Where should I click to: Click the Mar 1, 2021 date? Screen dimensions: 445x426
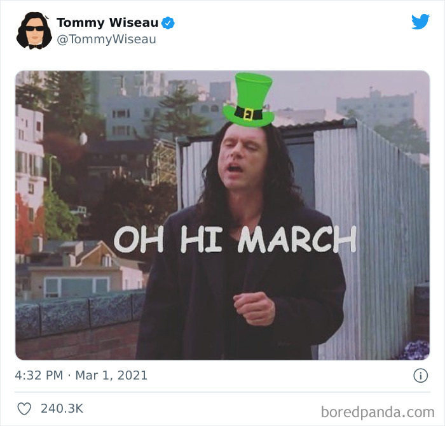click(111, 375)
